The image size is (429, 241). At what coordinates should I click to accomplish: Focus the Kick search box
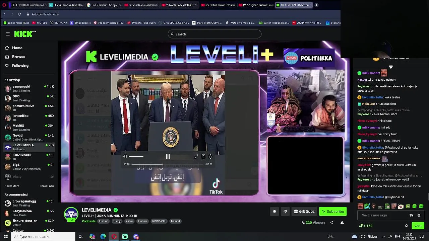coord(214,34)
